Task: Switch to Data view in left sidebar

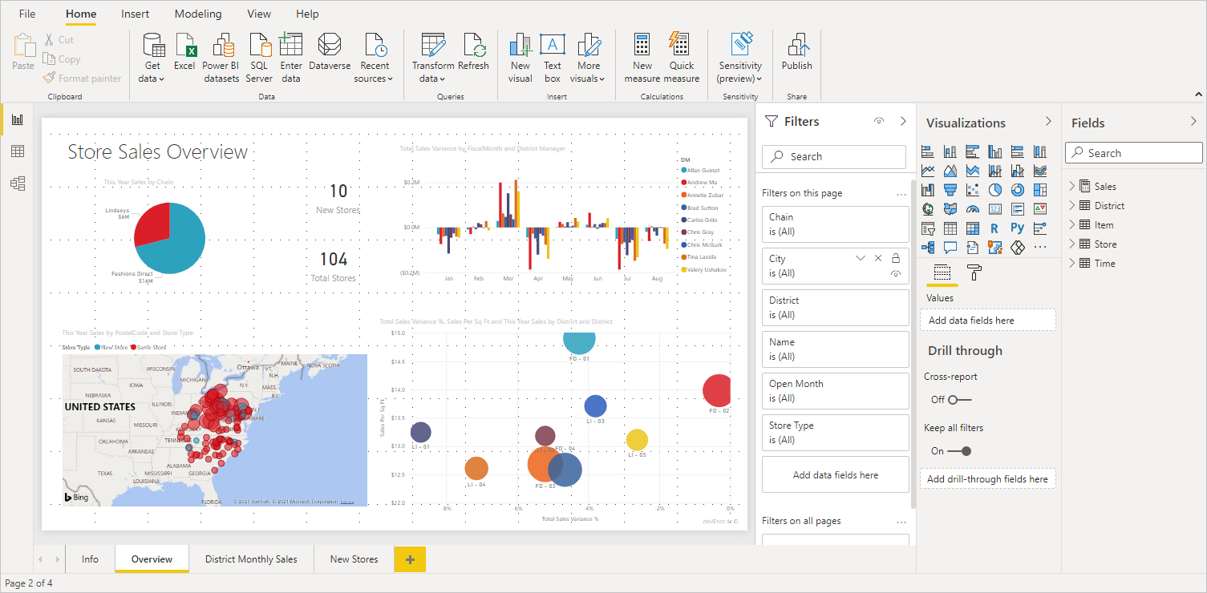Action: [x=18, y=151]
